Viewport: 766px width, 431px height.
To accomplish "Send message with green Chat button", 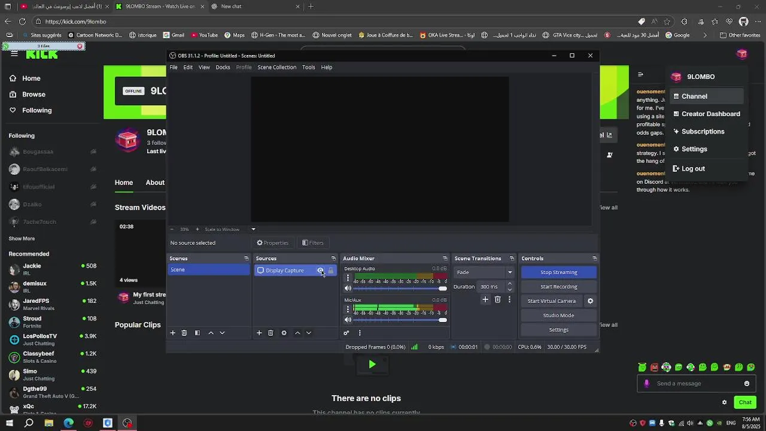I will [745, 402].
